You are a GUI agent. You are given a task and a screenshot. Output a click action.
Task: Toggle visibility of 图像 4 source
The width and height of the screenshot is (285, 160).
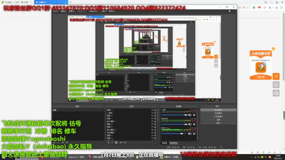click(152, 135)
